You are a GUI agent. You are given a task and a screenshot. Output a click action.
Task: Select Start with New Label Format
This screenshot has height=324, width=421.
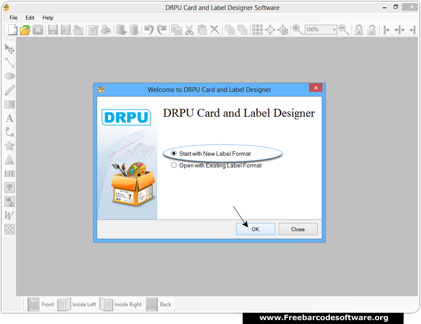click(x=211, y=154)
